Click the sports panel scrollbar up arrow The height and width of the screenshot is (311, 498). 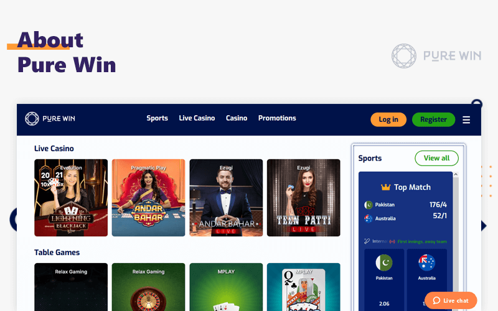(x=456, y=175)
